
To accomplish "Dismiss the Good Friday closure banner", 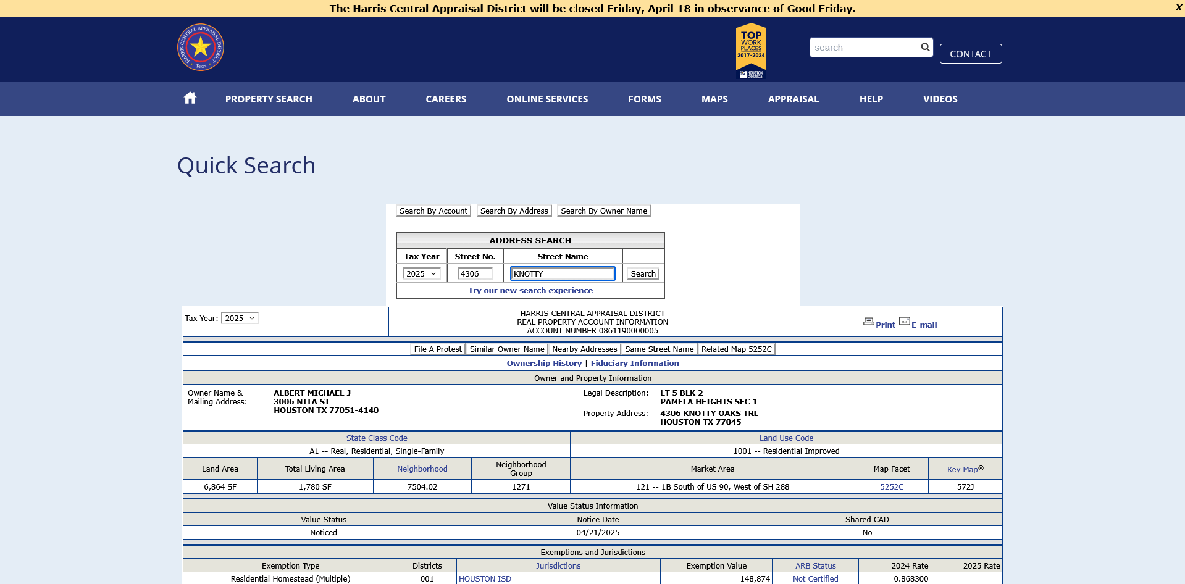I will (x=1178, y=7).
